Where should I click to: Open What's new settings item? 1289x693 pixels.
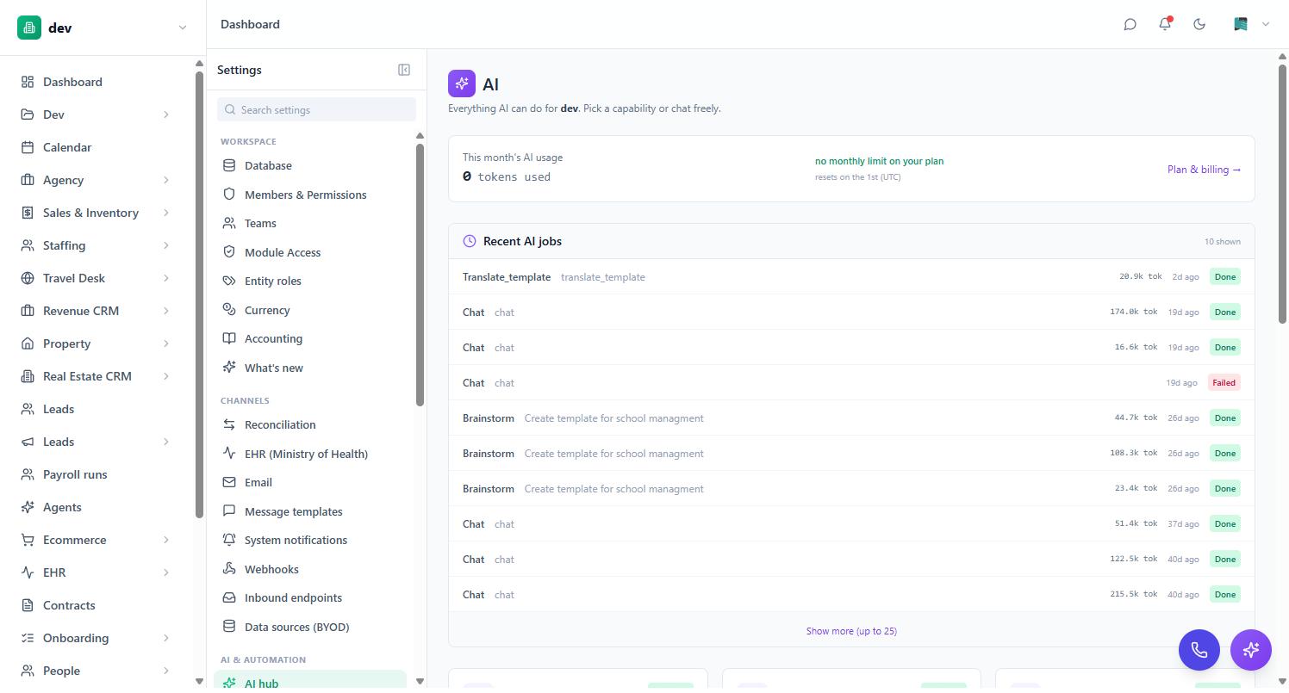(x=310, y=368)
